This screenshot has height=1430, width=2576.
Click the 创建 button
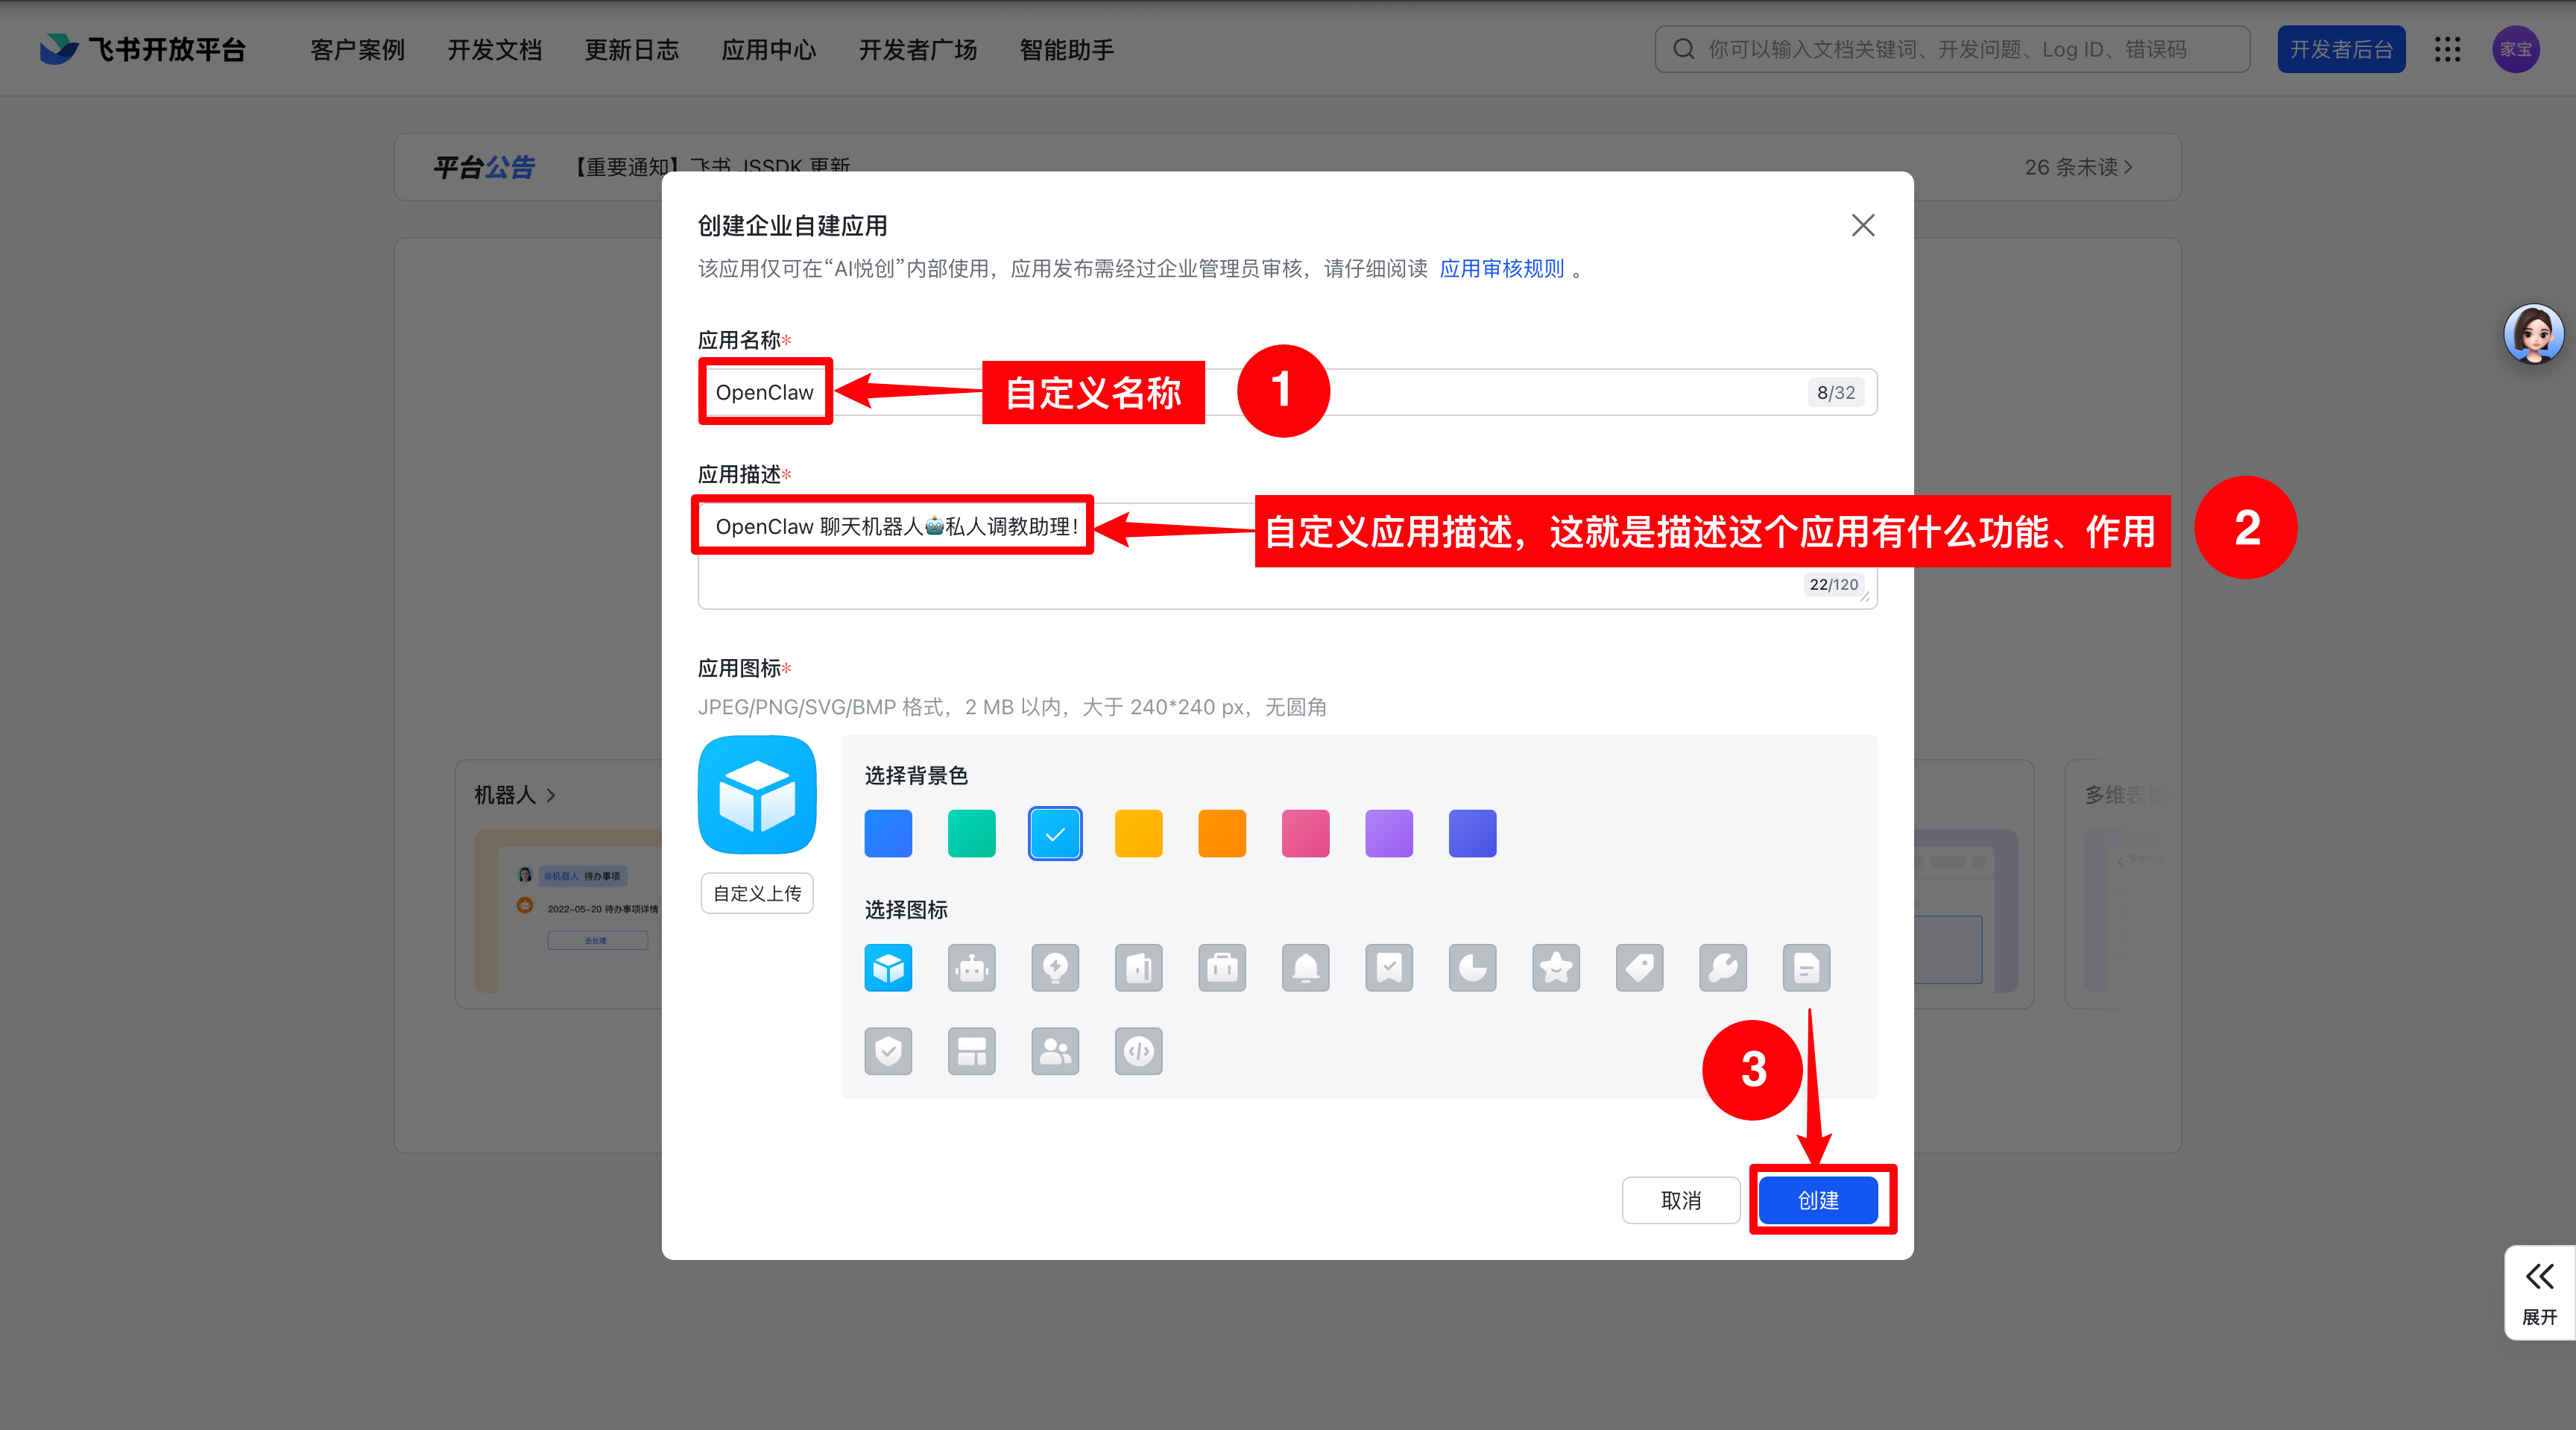click(1818, 1200)
